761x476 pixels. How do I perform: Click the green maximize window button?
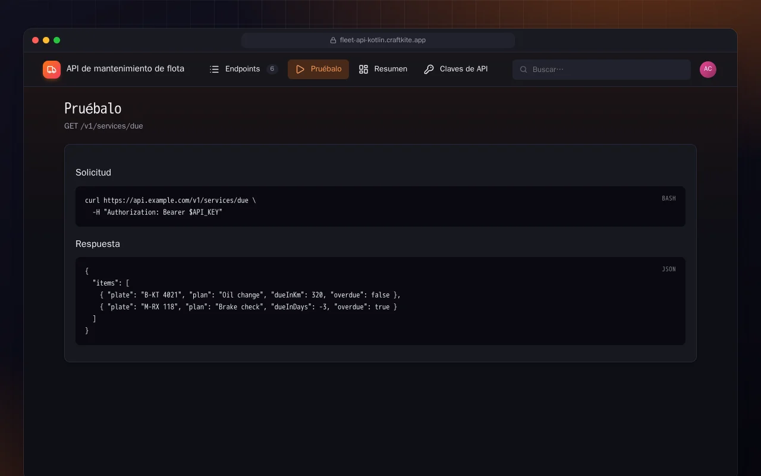click(57, 40)
